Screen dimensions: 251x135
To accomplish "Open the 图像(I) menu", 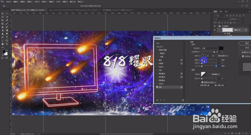I will pos(23,2).
